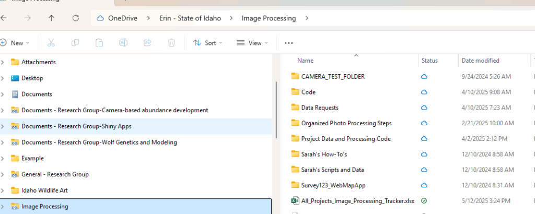Viewport: 535px width, 214px height.
Task: Click the navigation pane vertical scrollbar
Action: click(x=276, y=110)
